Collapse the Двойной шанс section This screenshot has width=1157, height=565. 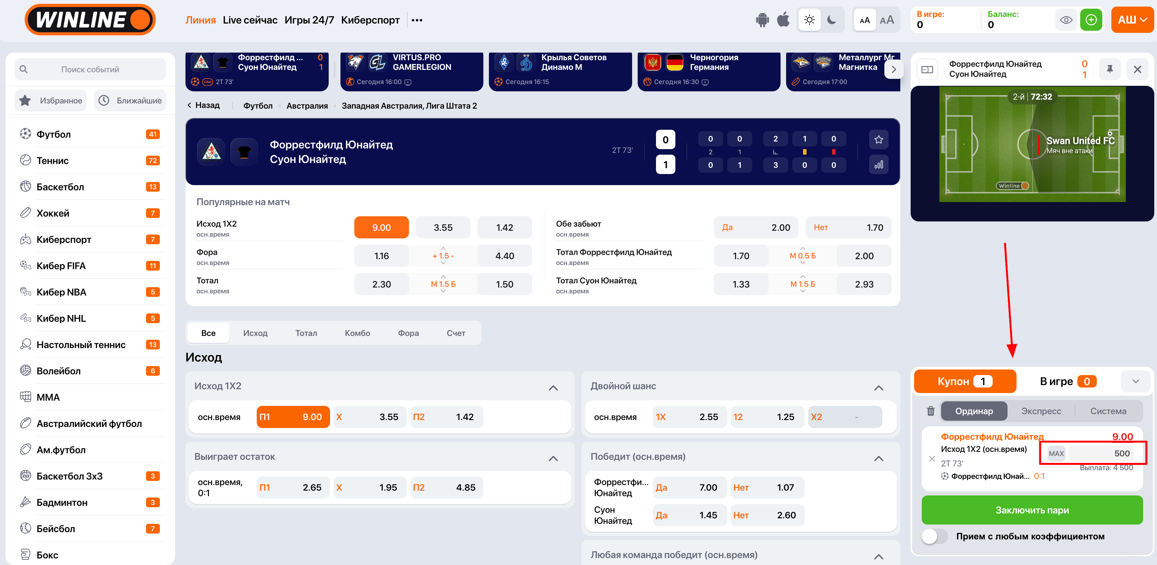tap(878, 387)
